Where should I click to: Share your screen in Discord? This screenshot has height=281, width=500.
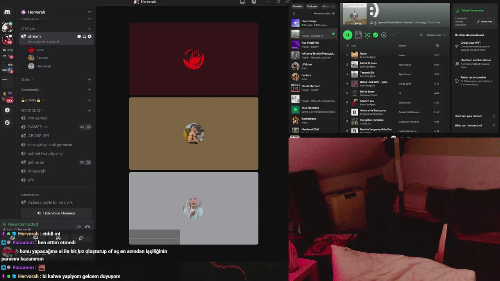point(36,238)
